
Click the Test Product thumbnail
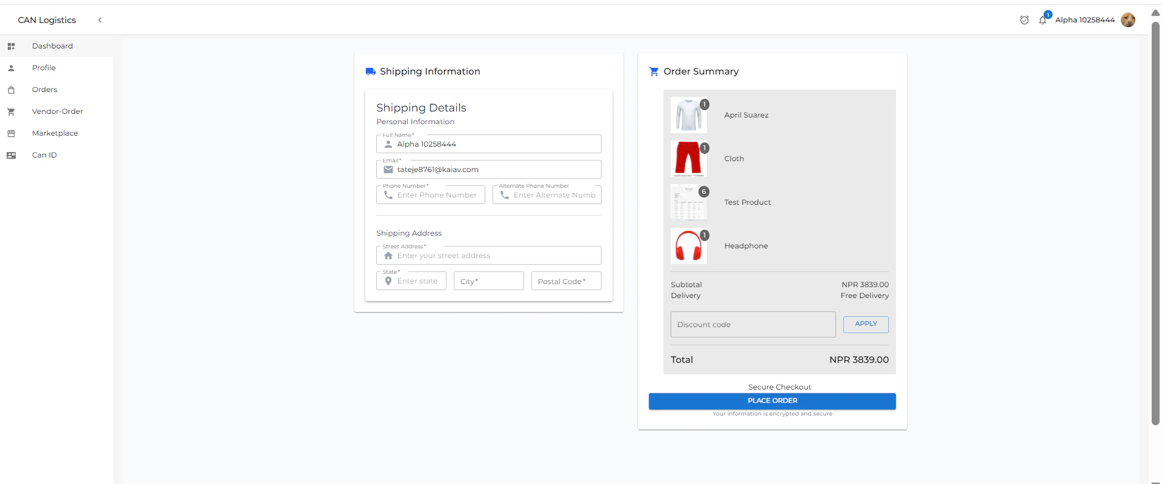689,202
